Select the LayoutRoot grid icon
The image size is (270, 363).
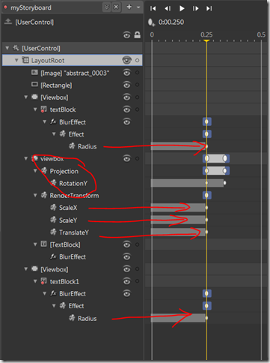click(25, 60)
